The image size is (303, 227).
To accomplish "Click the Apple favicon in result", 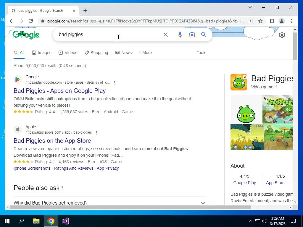I will (18, 129).
